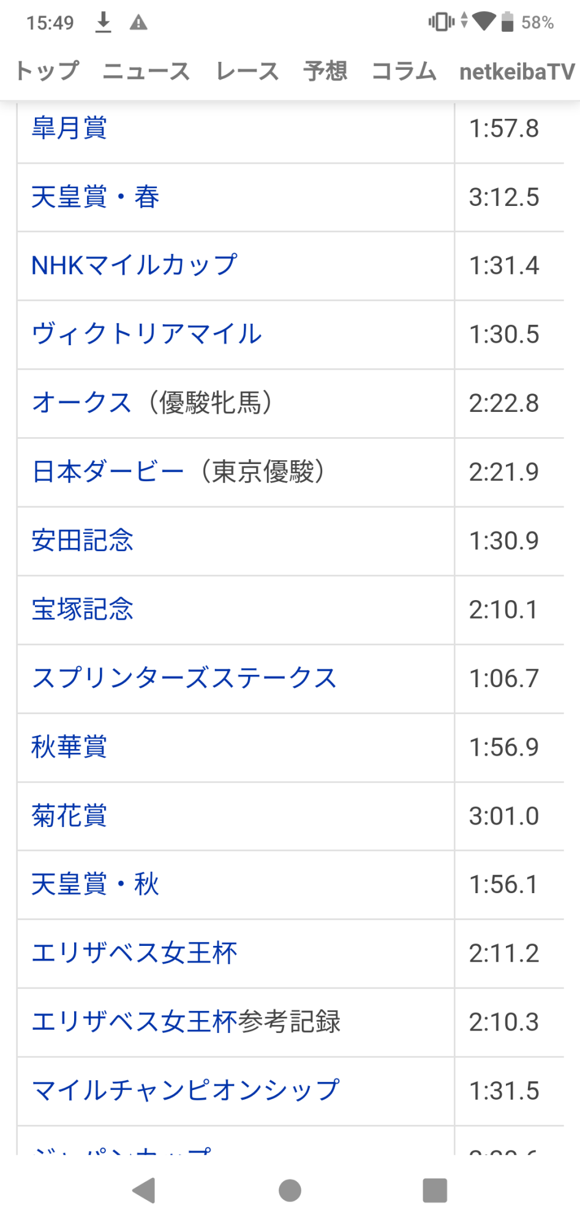The image size is (580, 1226).
Task: Open the NHKマイルカップ link
Action: pyautogui.click(x=134, y=265)
